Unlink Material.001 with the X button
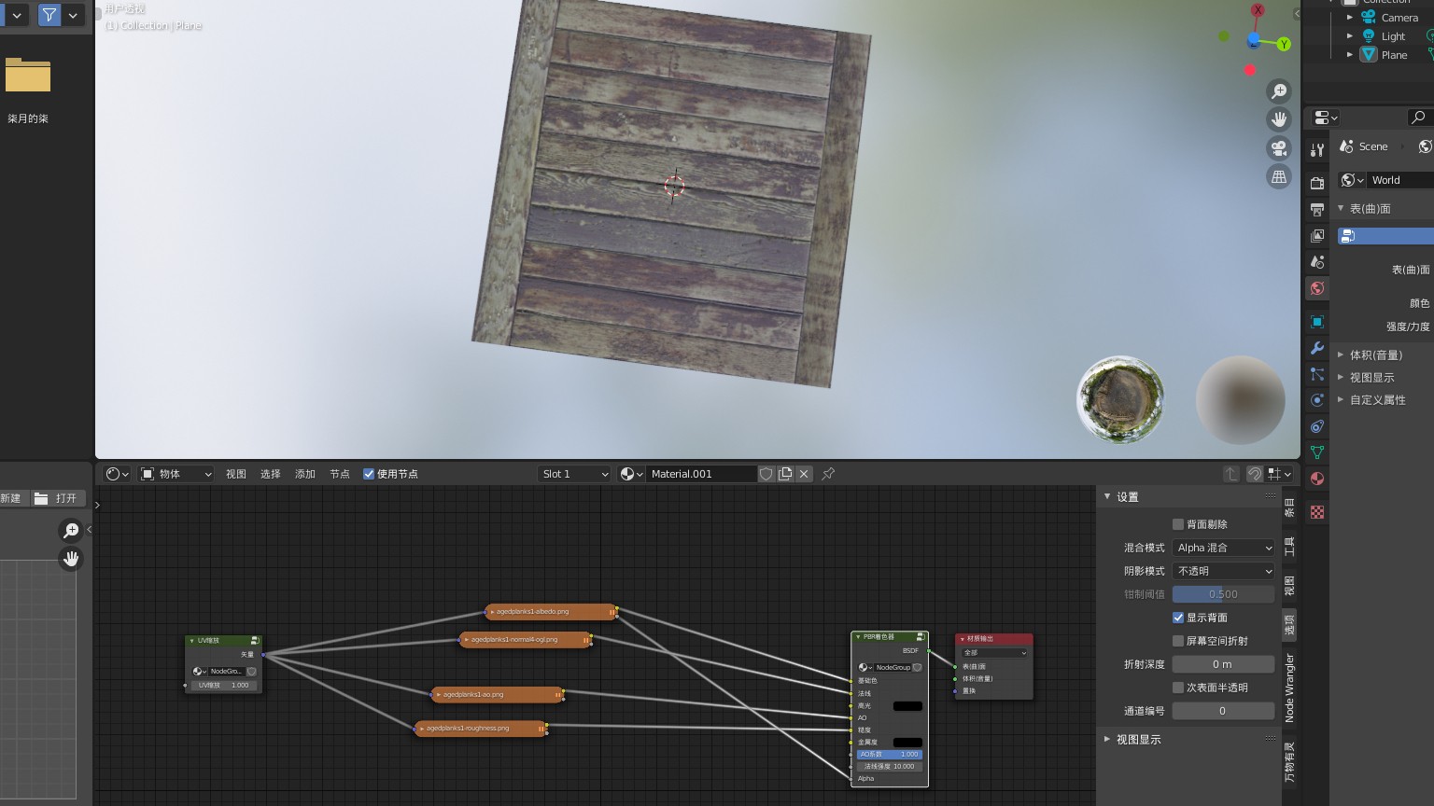The height and width of the screenshot is (806, 1434). click(x=804, y=474)
